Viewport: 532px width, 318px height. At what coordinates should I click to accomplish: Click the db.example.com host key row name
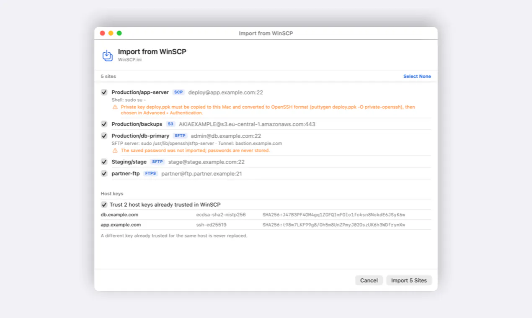click(119, 215)
